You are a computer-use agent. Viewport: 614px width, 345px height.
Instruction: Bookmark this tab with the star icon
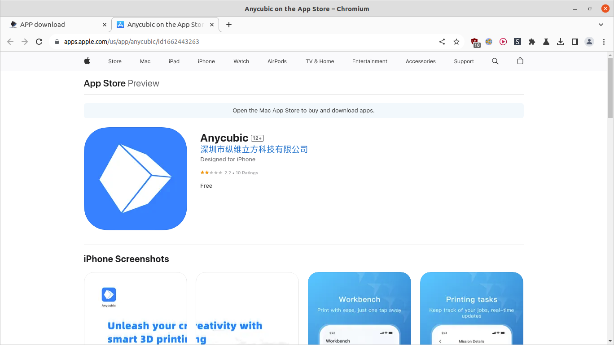tap(456, 42)
